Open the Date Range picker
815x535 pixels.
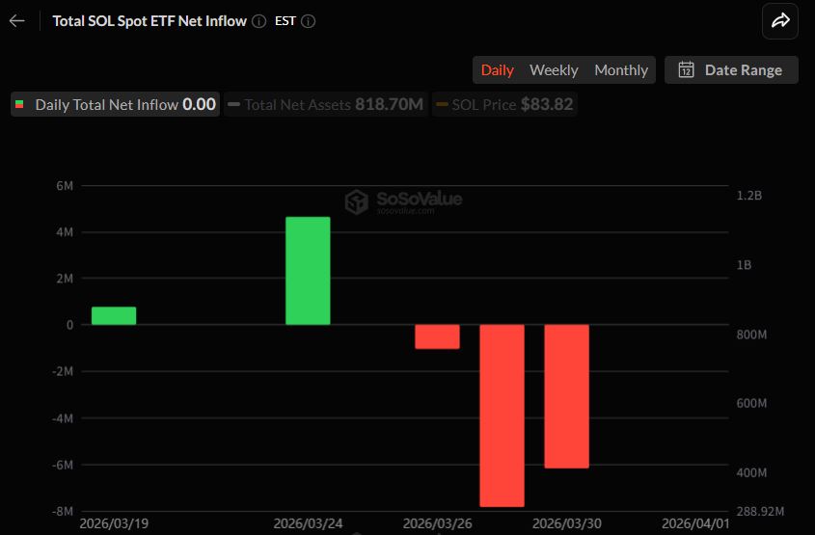731,69
